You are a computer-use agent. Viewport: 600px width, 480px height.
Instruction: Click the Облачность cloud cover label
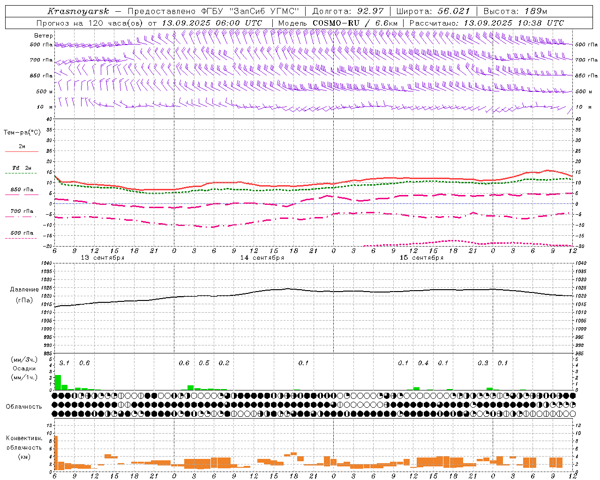point(24,407)
